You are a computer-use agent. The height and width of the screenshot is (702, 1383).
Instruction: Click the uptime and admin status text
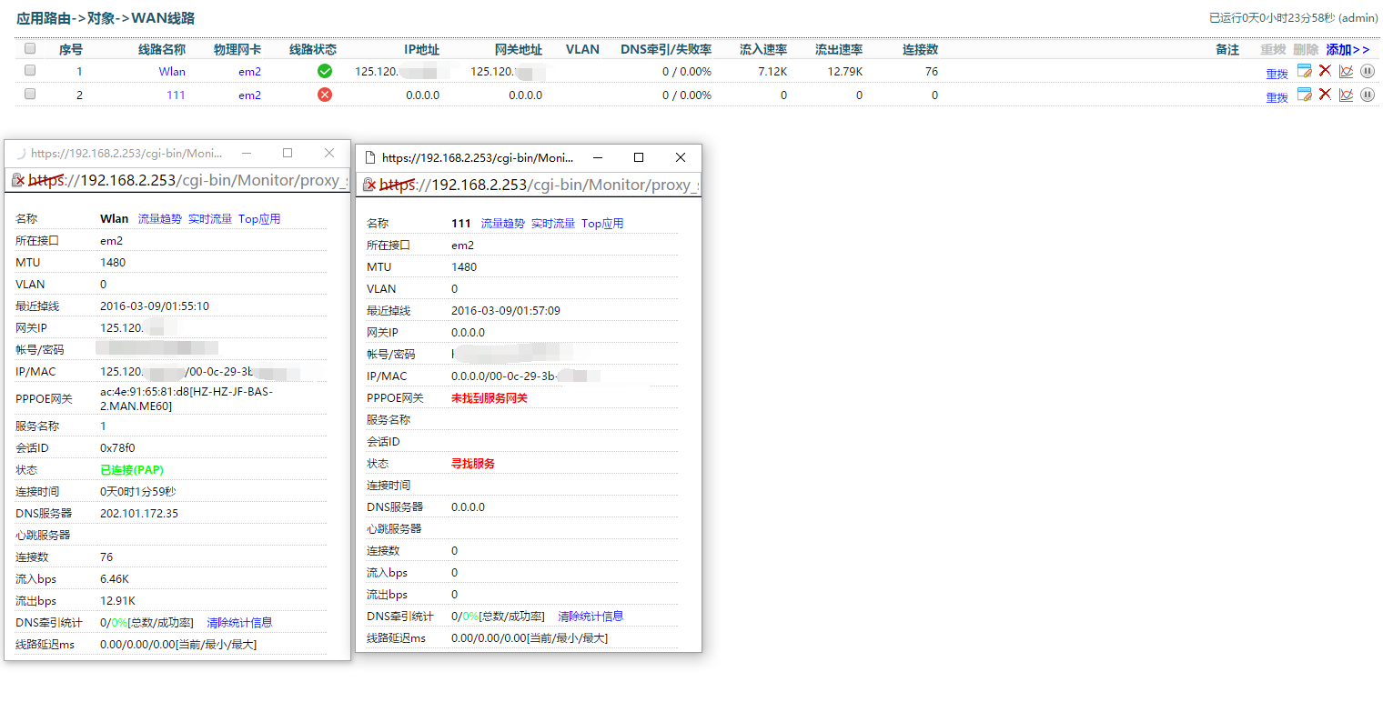coord(1294,17)
